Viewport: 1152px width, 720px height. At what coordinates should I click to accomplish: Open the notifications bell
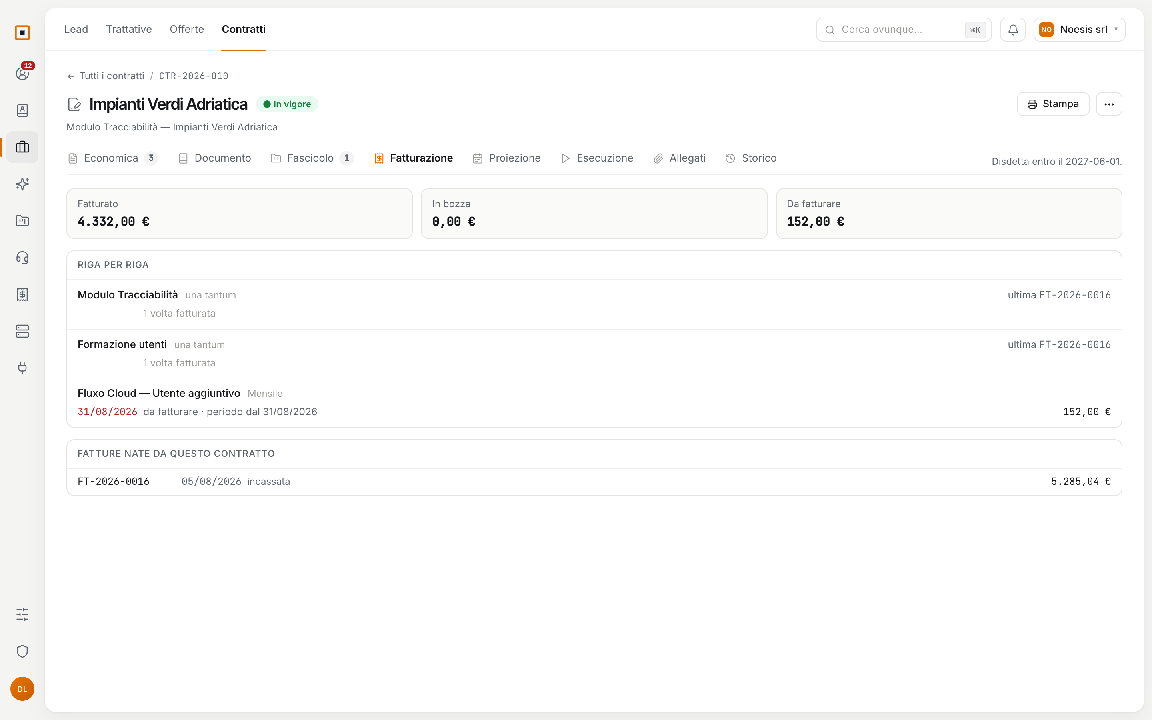click(x=1012, y=30)
